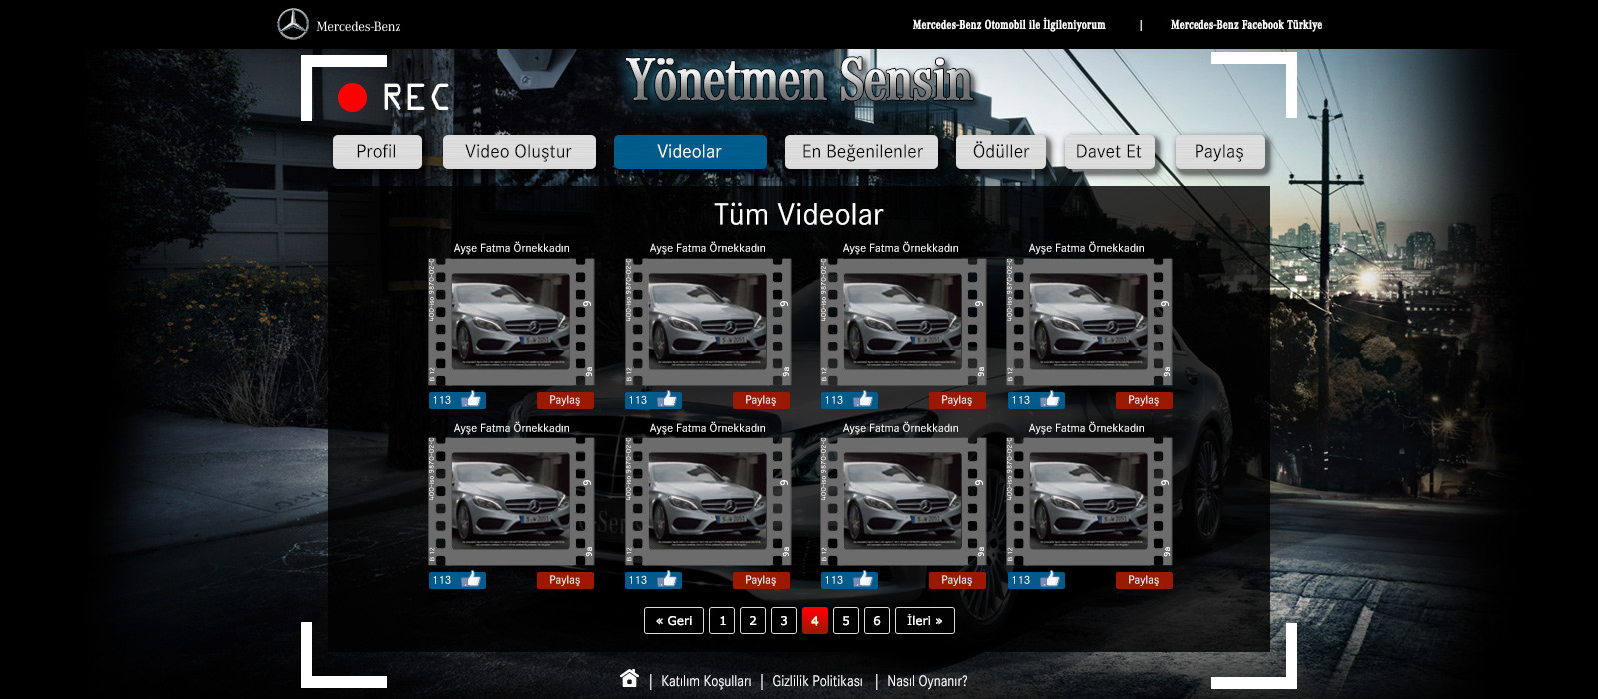The height and width of the screenshot is (699, 1598).
Task: Like the second video in the top row
Action: (x=654, y=400)
